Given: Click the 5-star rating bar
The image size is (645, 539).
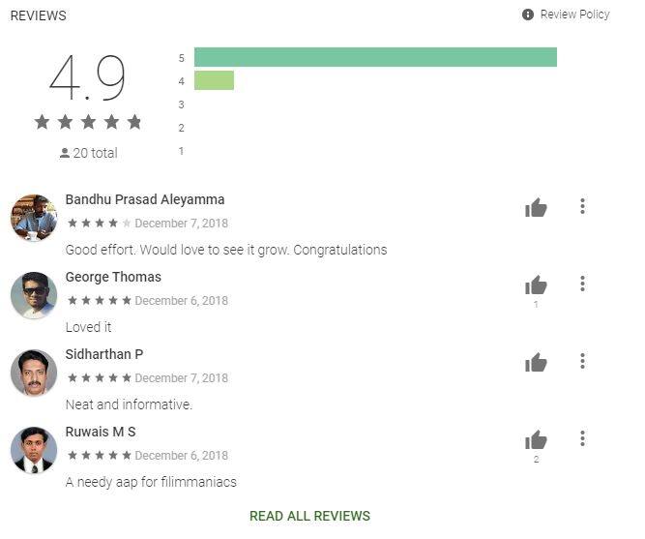Looking at the screenshot, I should tap(375, 57).
